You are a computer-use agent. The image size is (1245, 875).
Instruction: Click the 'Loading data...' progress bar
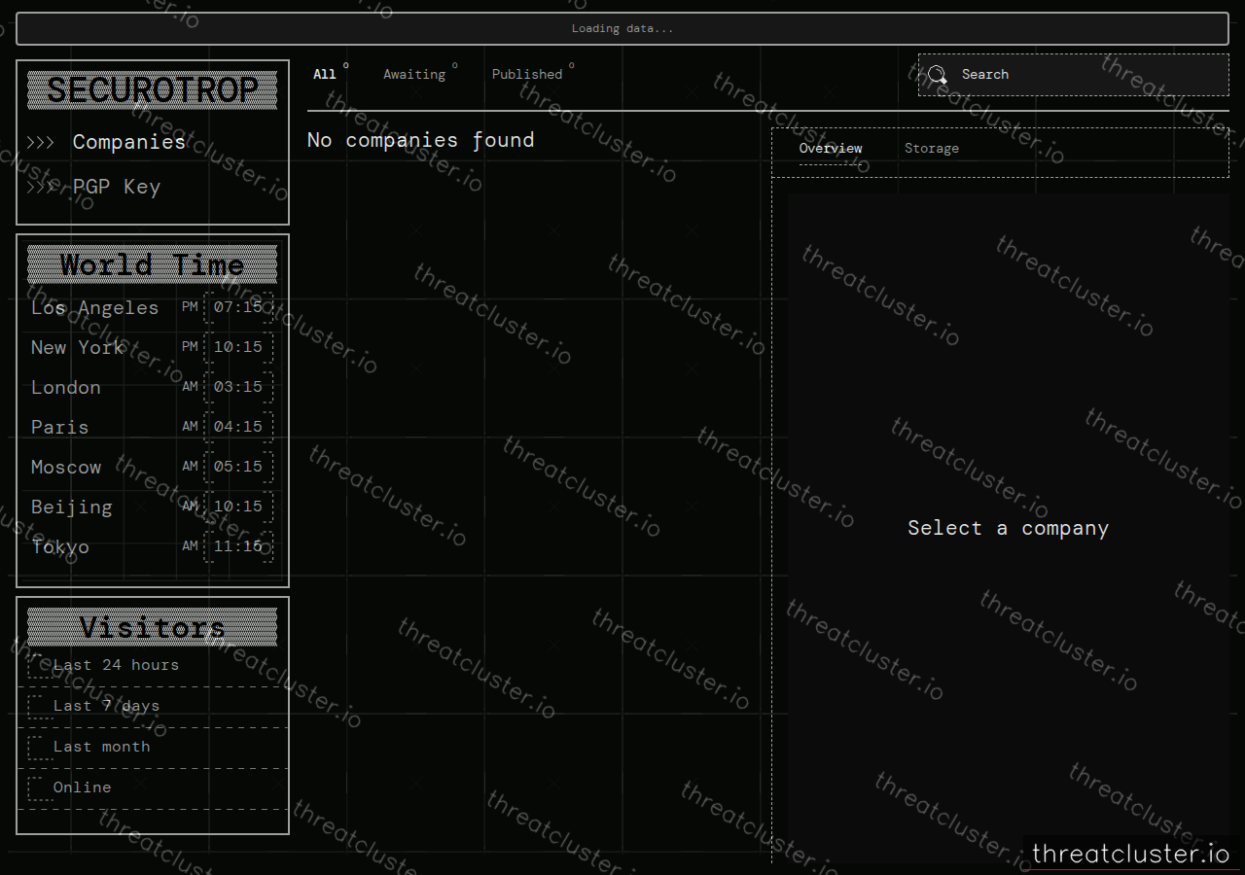[622, 29]
